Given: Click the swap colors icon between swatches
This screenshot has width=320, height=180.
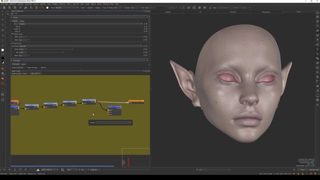Looking at the screenshot, I should pyautogui.click(x=2, y=54).
